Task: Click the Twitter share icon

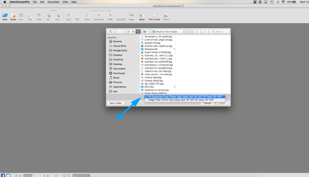Action: pyautogui.click(x=8, y=175)
